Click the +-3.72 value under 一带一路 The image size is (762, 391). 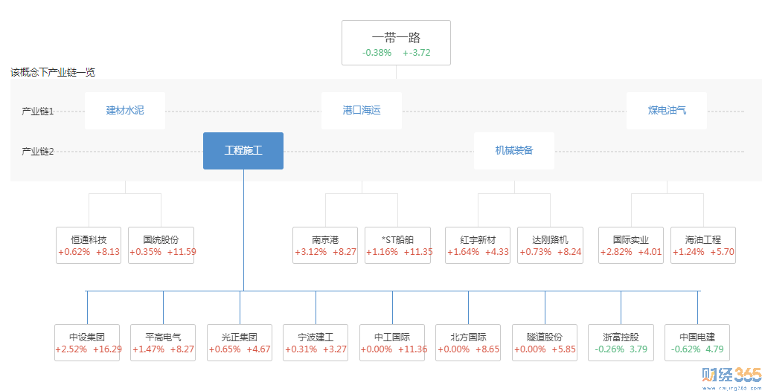tap(417, 53)
